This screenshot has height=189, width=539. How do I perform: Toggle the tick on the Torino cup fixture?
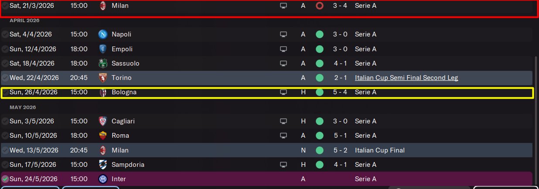click(5, 78)
